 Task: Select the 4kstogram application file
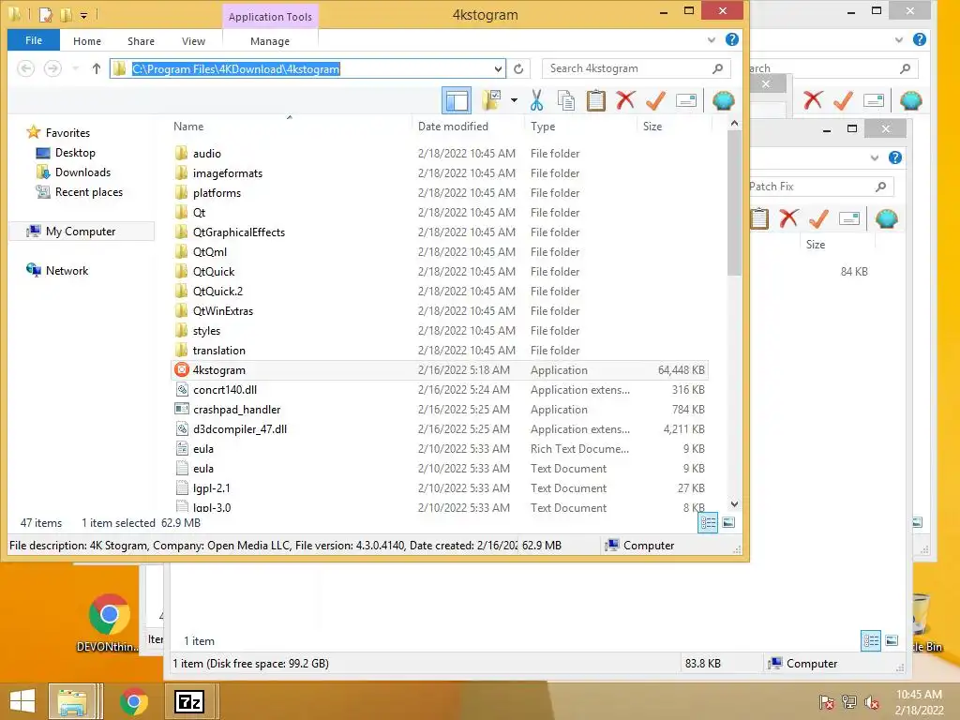pyautogui.click(x=440, y=369)
